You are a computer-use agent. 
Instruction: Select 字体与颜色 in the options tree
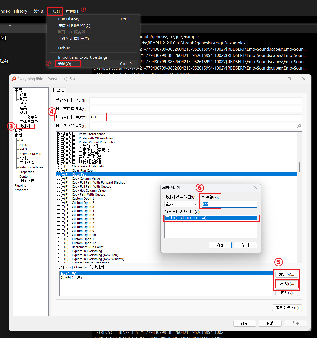(x=29, y=122)
